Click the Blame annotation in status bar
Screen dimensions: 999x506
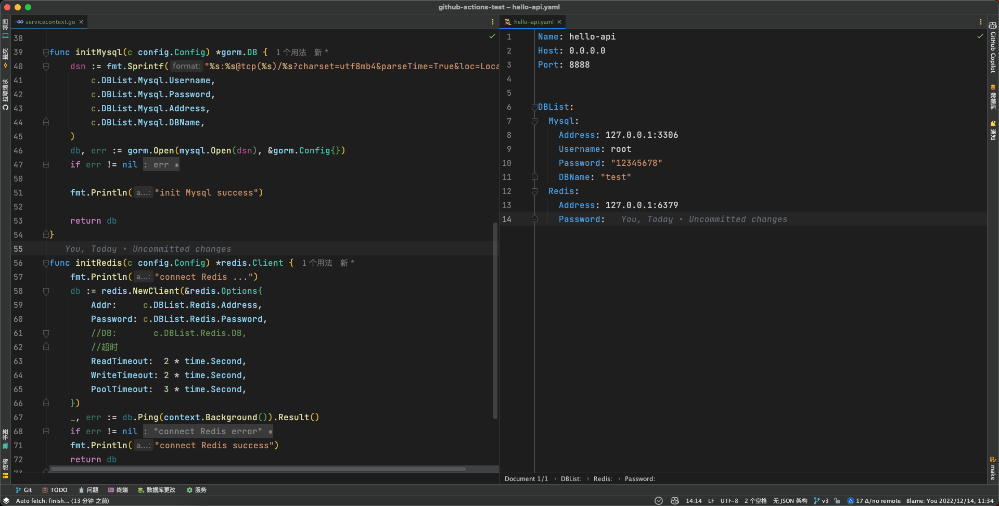(x=950, y=501)
